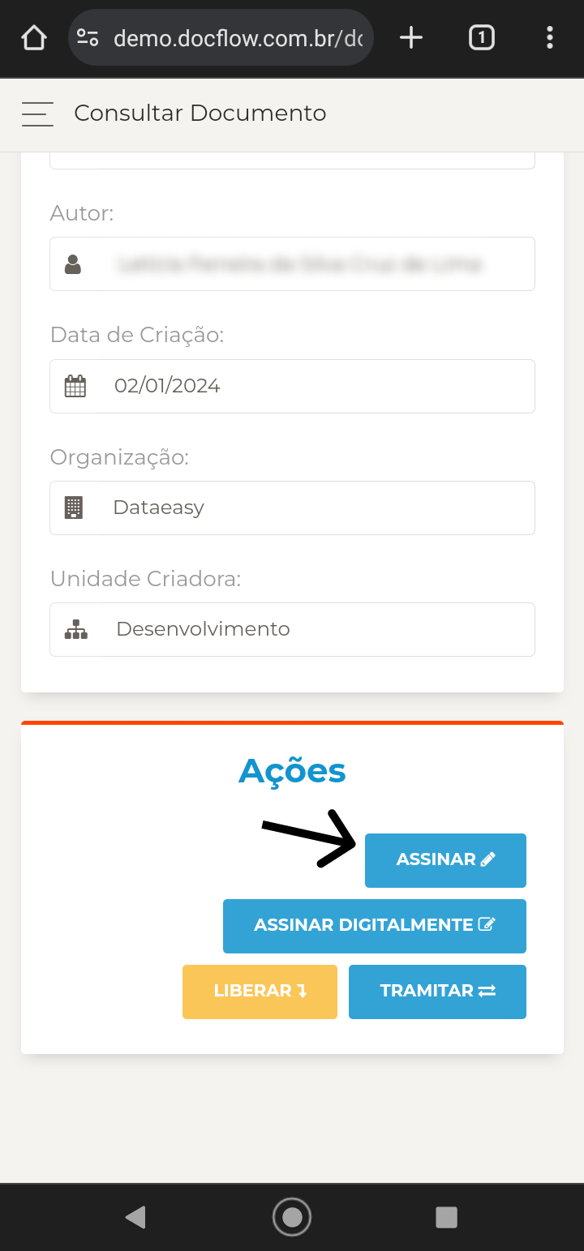The image size is (584, 1251).
Task: Click the yellow LIBERAR button
Action: (x=260, y=992)
